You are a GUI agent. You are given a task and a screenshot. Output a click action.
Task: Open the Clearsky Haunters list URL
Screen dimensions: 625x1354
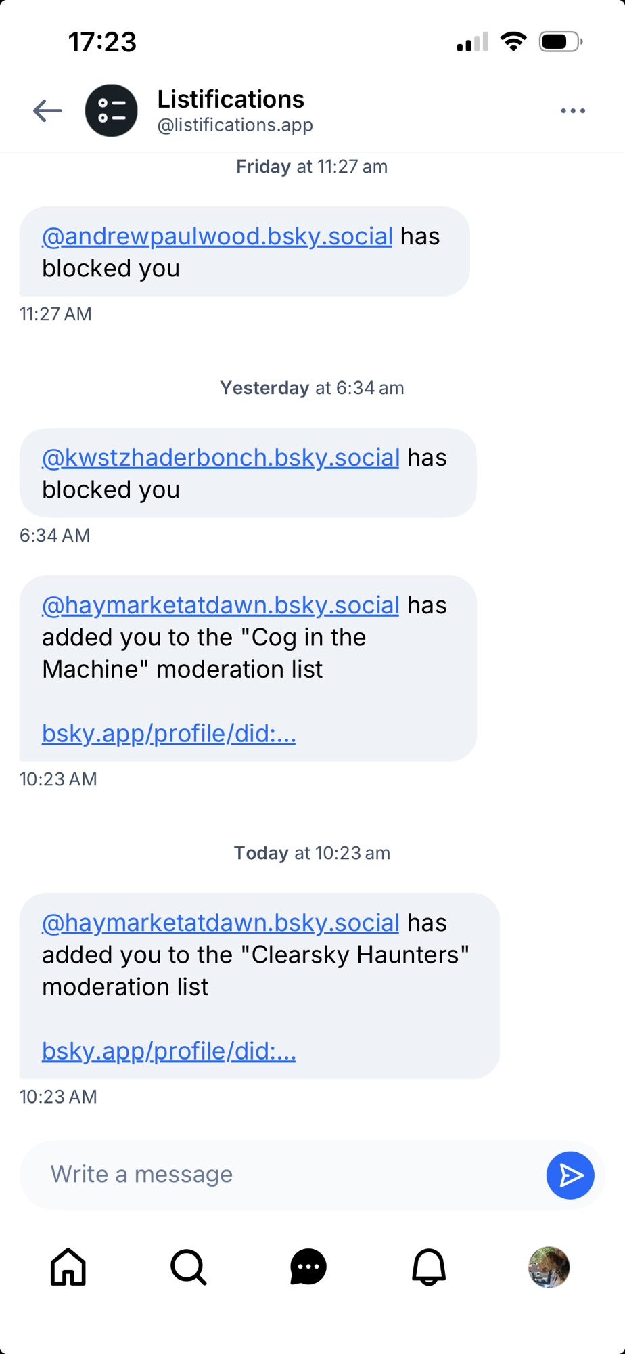pyautogui.click(x=169, y=1051)
